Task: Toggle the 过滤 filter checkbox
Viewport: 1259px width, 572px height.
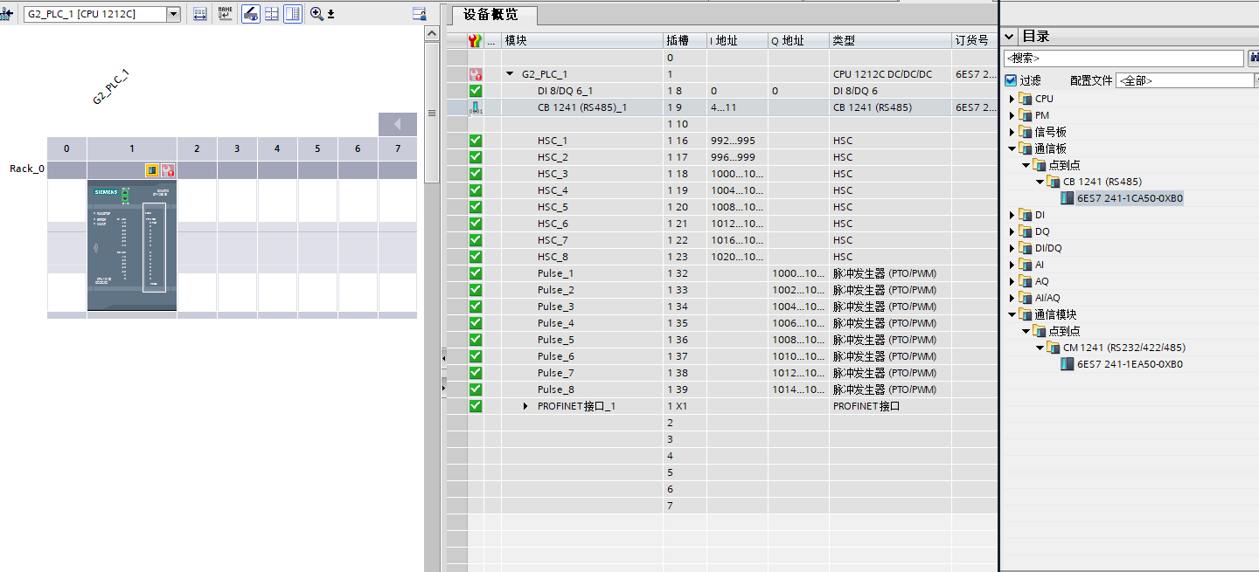Action: 1011,80
